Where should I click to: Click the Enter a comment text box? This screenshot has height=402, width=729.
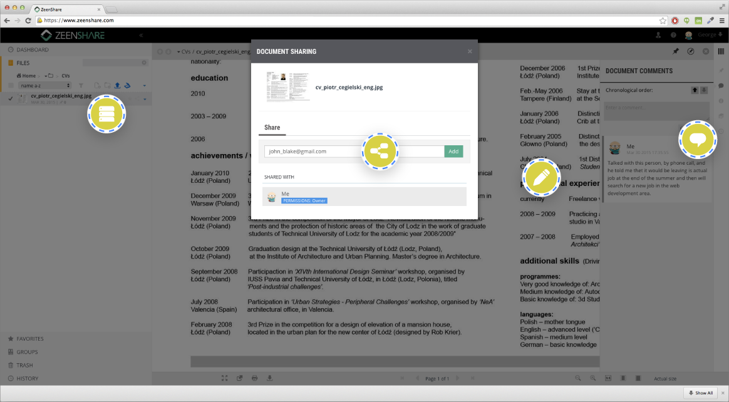pos(656,111)
